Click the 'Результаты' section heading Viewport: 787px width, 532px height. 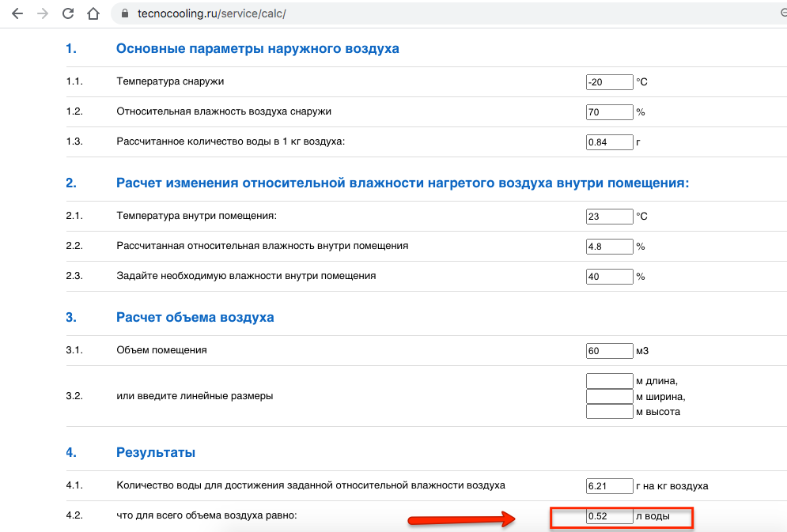[156, 452]
